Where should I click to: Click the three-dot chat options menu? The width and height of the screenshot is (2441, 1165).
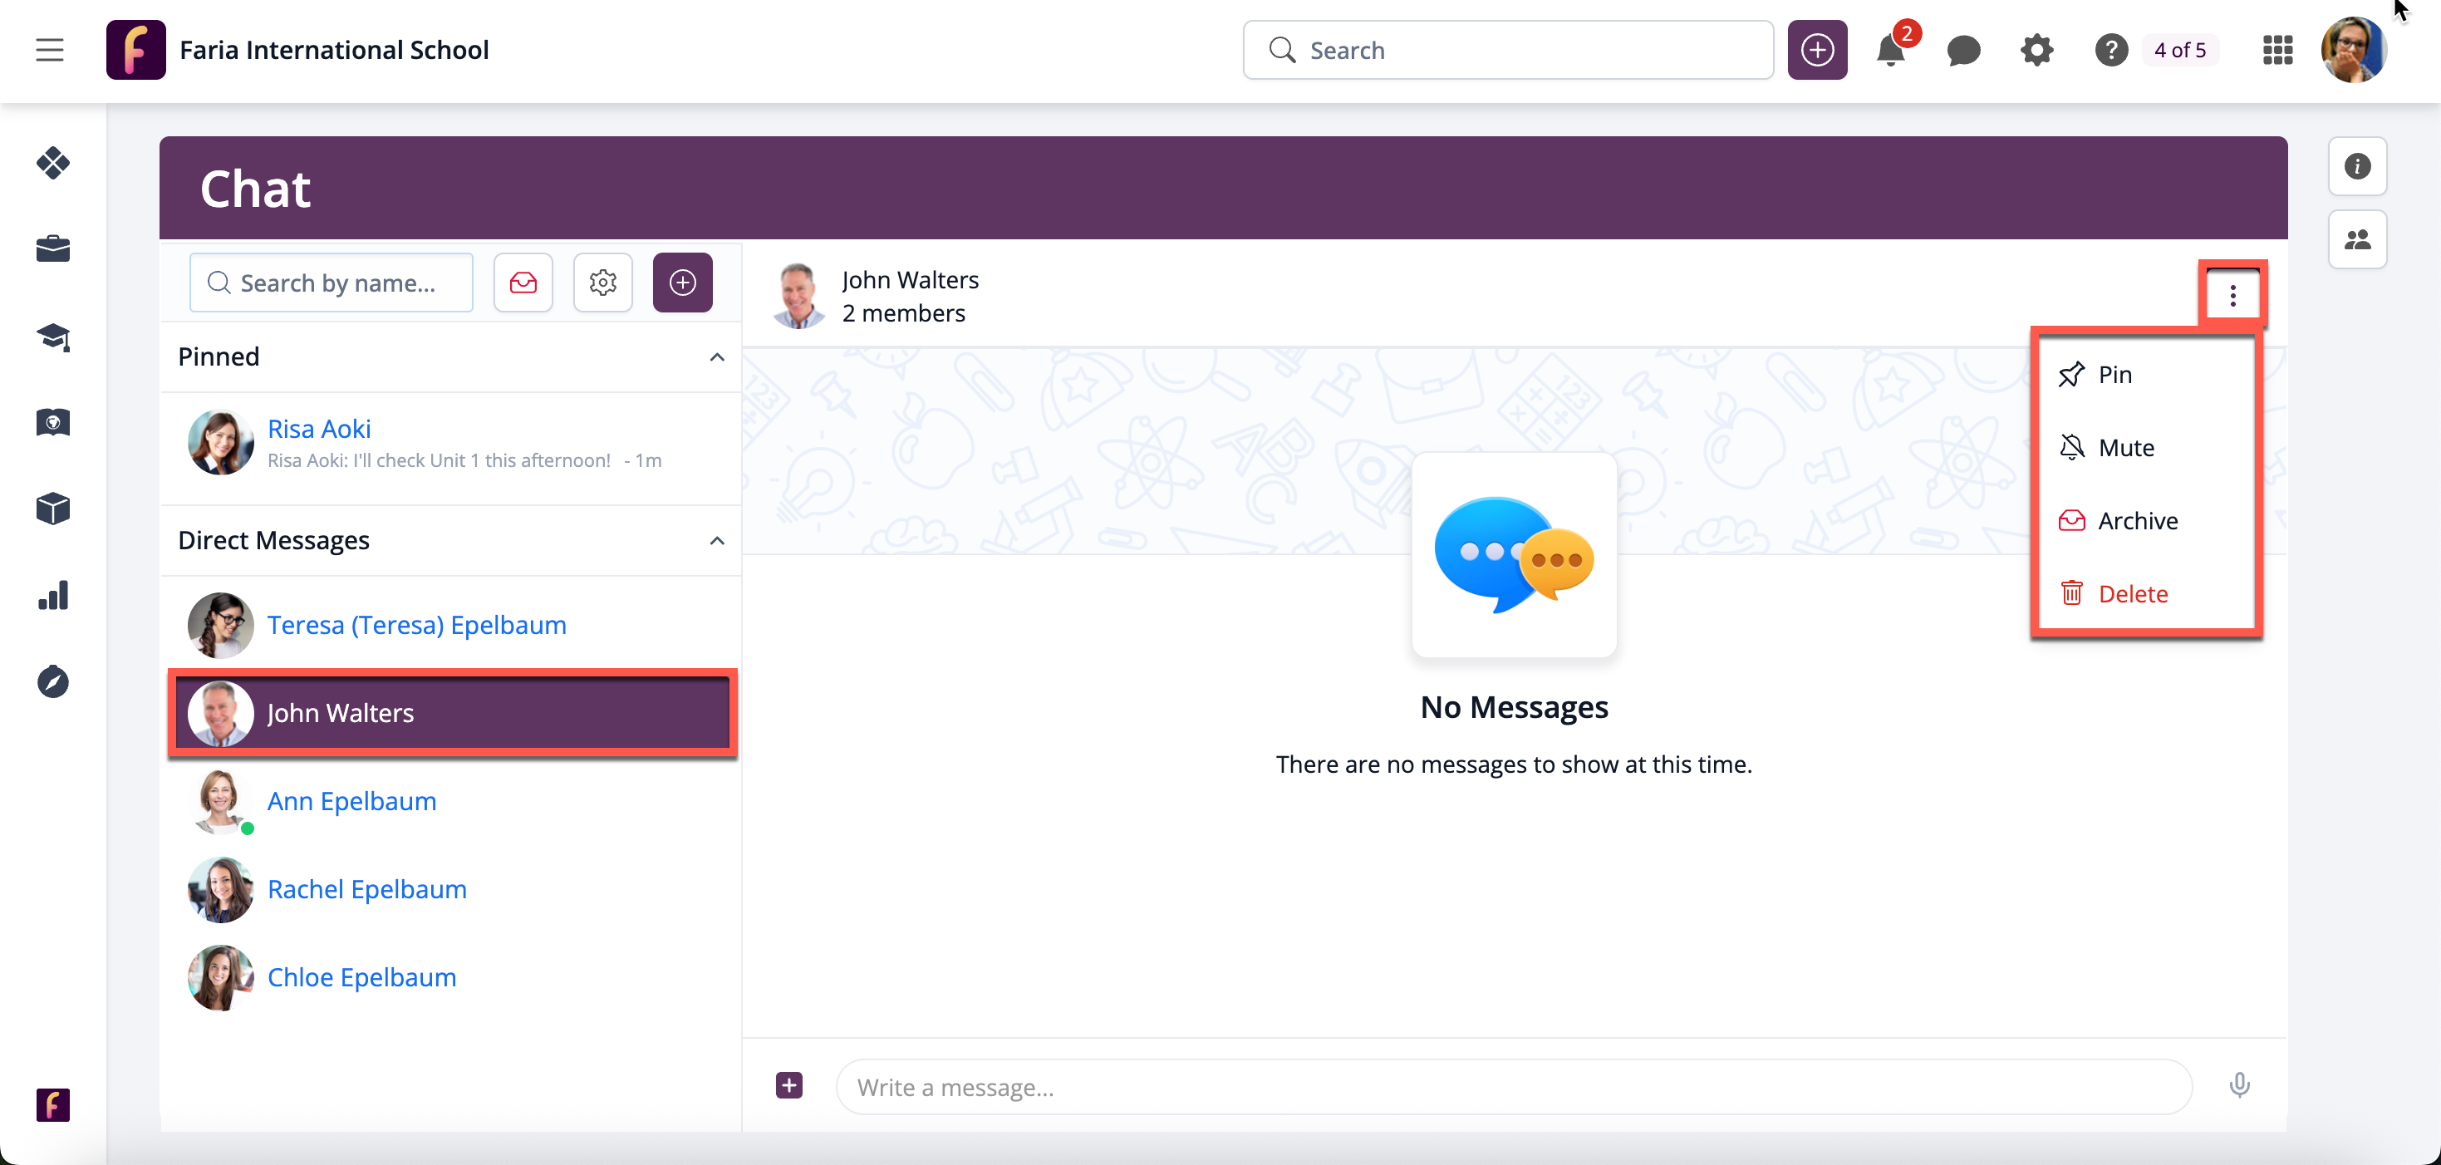click(2232, 297)
